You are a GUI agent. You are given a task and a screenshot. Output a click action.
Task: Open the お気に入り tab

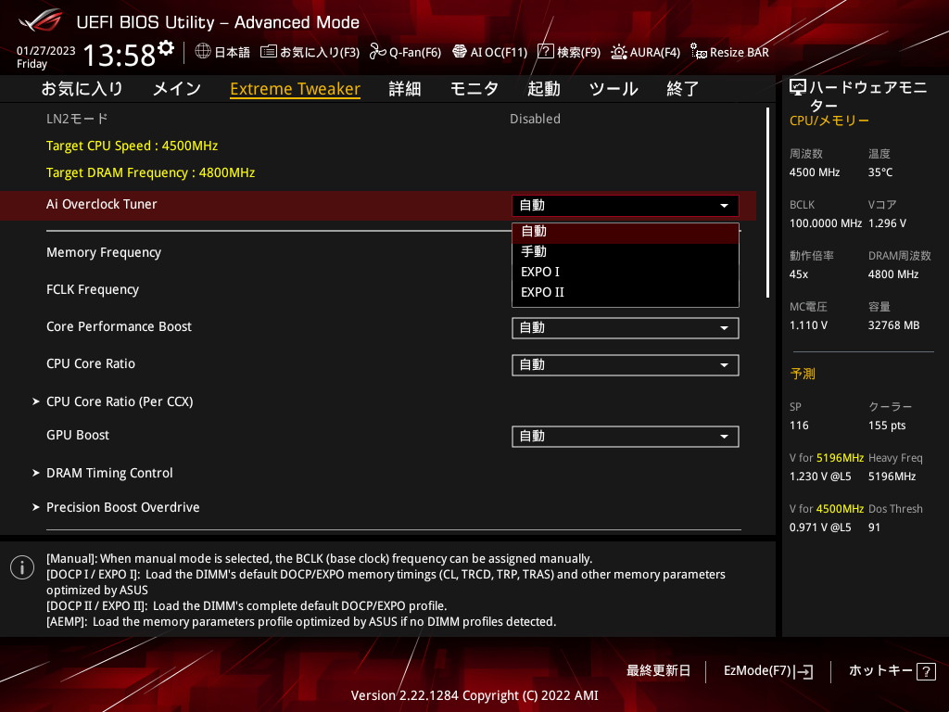click(x=82, y=89)
